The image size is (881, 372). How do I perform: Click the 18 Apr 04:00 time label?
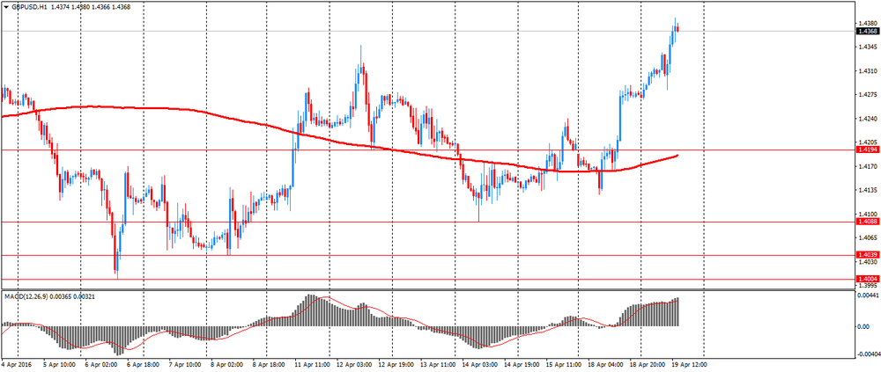(x=604, y=364)
